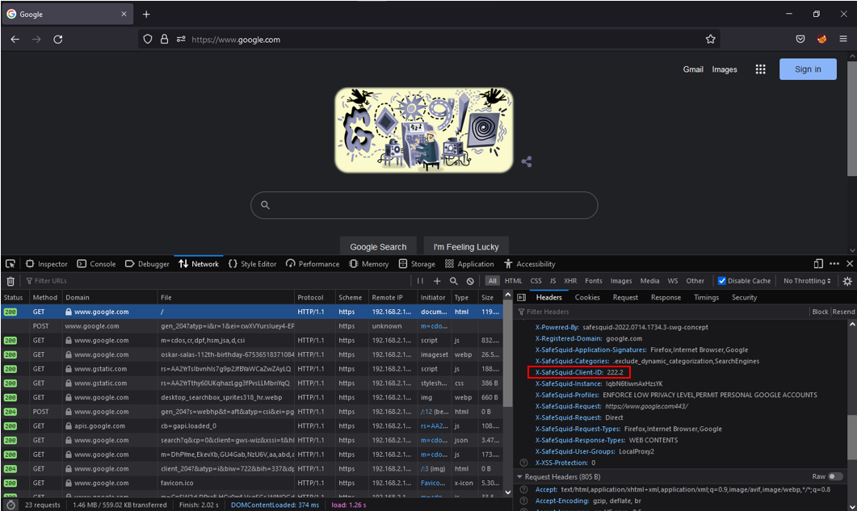Clear the network request list with the trash icon
The width and height of the screenshot is (857, 511).
click(x=11, y=281)
